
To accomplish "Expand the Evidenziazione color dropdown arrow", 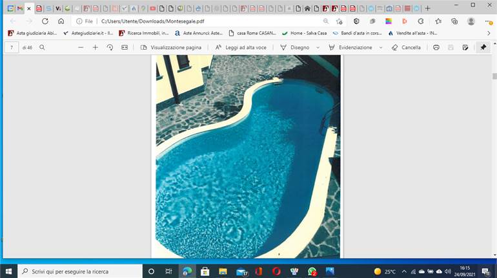I will point(381,48).
